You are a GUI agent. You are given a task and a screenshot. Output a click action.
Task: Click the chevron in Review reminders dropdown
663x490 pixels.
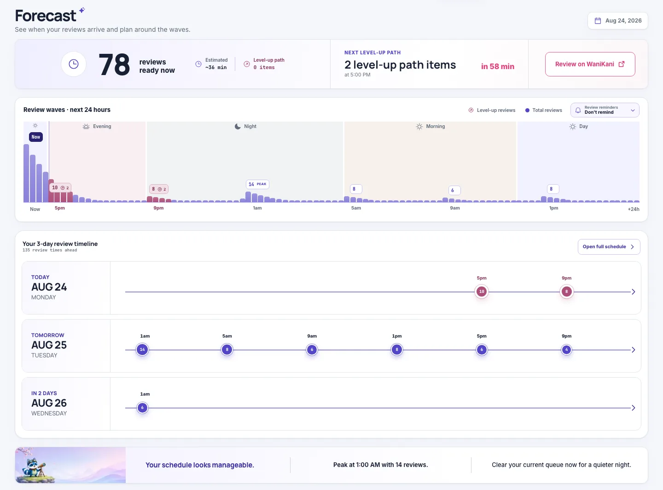click(x=633, y=110)
